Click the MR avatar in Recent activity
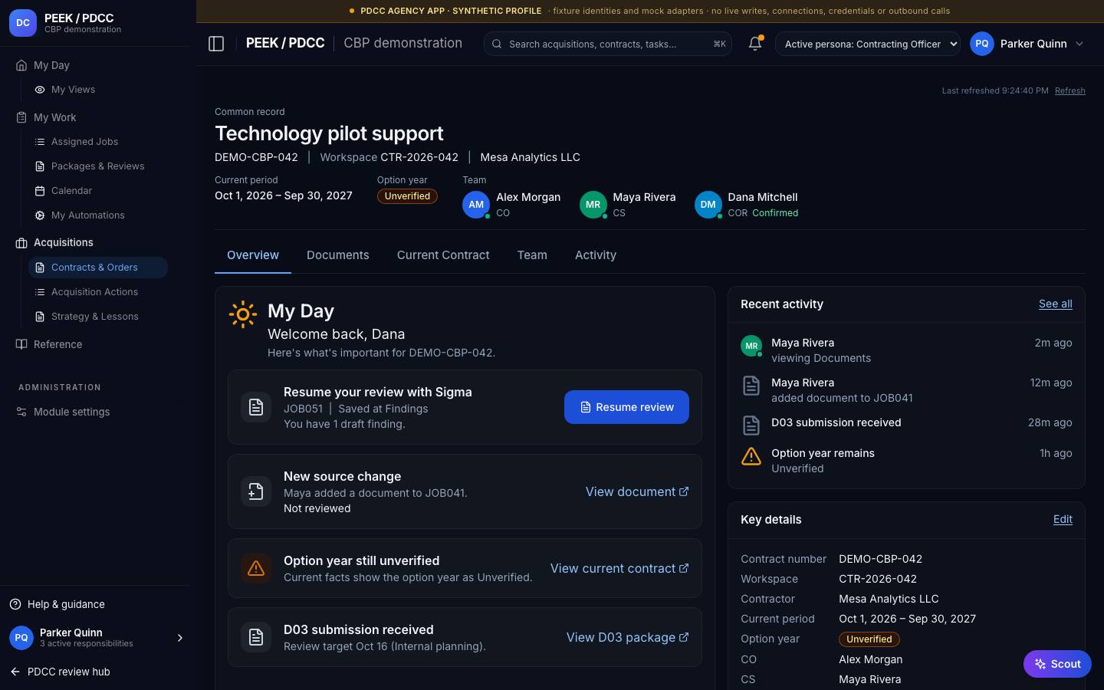The width and height of the screenshot is (1104, 690). (x=751, y=346)
